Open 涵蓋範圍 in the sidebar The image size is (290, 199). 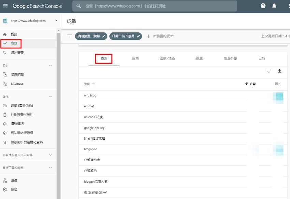pyautogui.click(x=28, y=75)
